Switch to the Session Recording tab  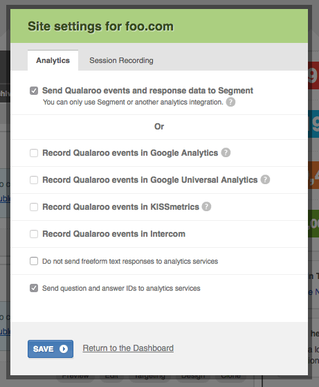121,60
